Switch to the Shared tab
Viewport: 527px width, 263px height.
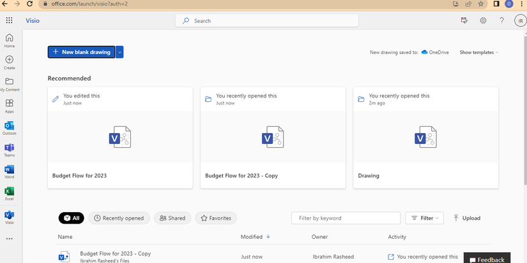172,218
